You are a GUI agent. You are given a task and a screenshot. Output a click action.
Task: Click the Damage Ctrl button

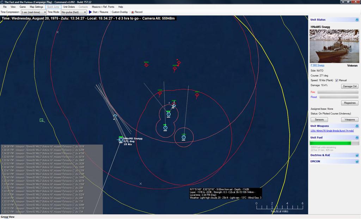(x=350, y=86)
